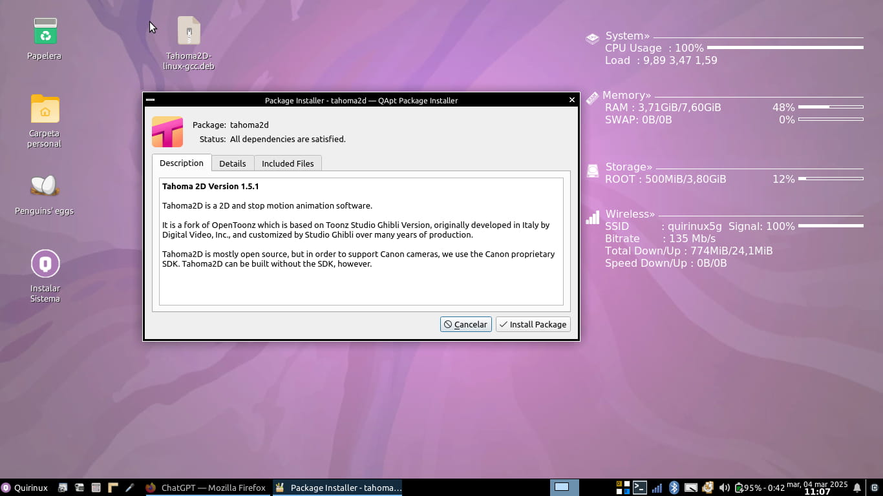Click the Wireless widget signal bars icon
This screenshot has height=496, width=883.
click(x=592, y=217)
